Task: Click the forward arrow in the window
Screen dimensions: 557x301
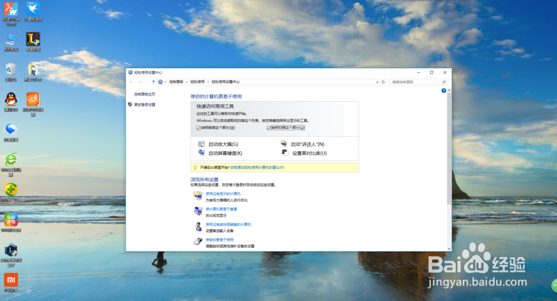Action: click(140, 82)
